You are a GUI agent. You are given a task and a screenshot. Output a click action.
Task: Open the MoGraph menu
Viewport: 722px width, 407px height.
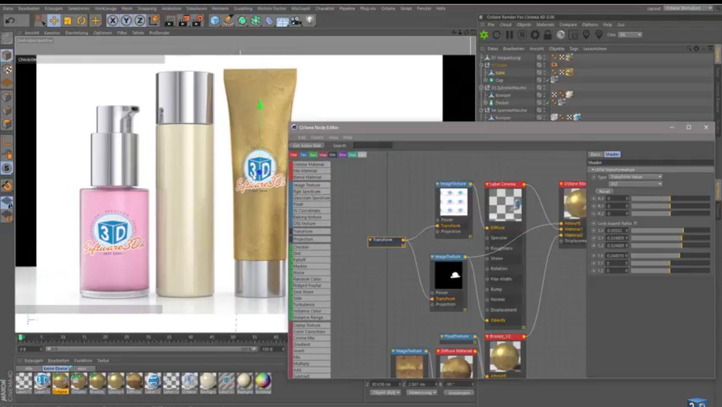tap(301, 8)
